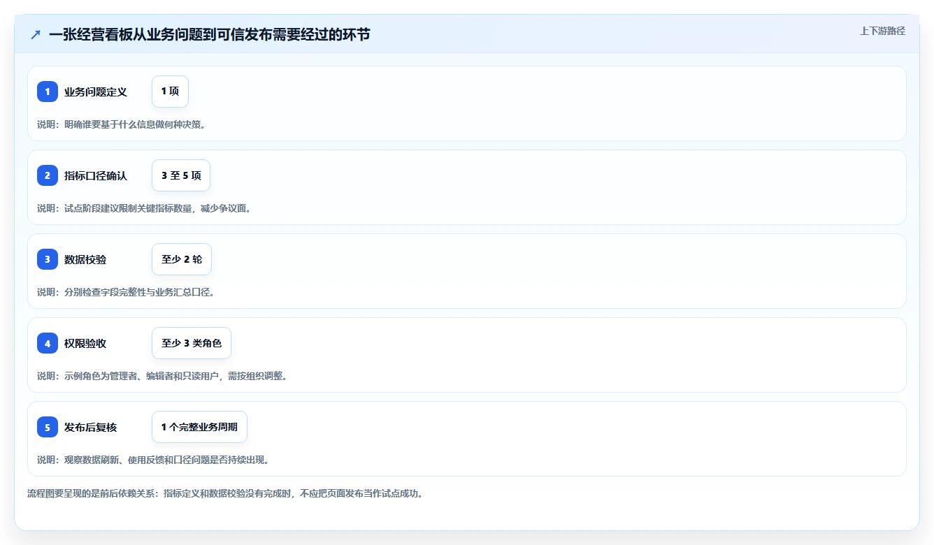Click the "指标口径确认" step title
The image size is (934, 545).
(x=96, y=175)
